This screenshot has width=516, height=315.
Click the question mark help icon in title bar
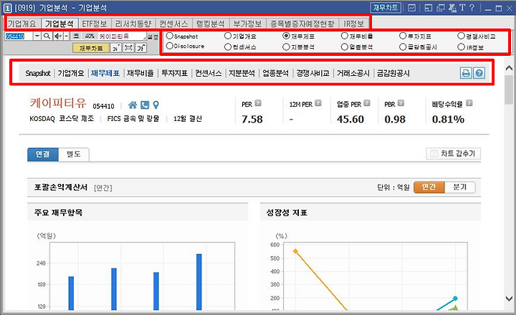(472, 8)
